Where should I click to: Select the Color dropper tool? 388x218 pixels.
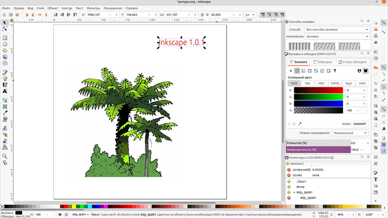pos(5,113)
